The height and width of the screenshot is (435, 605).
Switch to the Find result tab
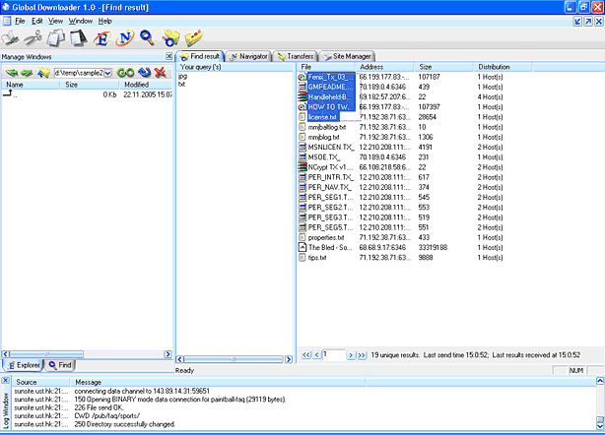[x=200, y=56]
